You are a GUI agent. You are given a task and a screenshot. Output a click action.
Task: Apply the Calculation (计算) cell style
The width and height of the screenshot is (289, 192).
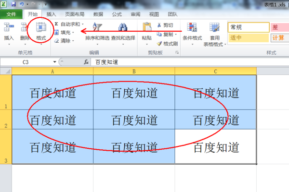point(280,38)
